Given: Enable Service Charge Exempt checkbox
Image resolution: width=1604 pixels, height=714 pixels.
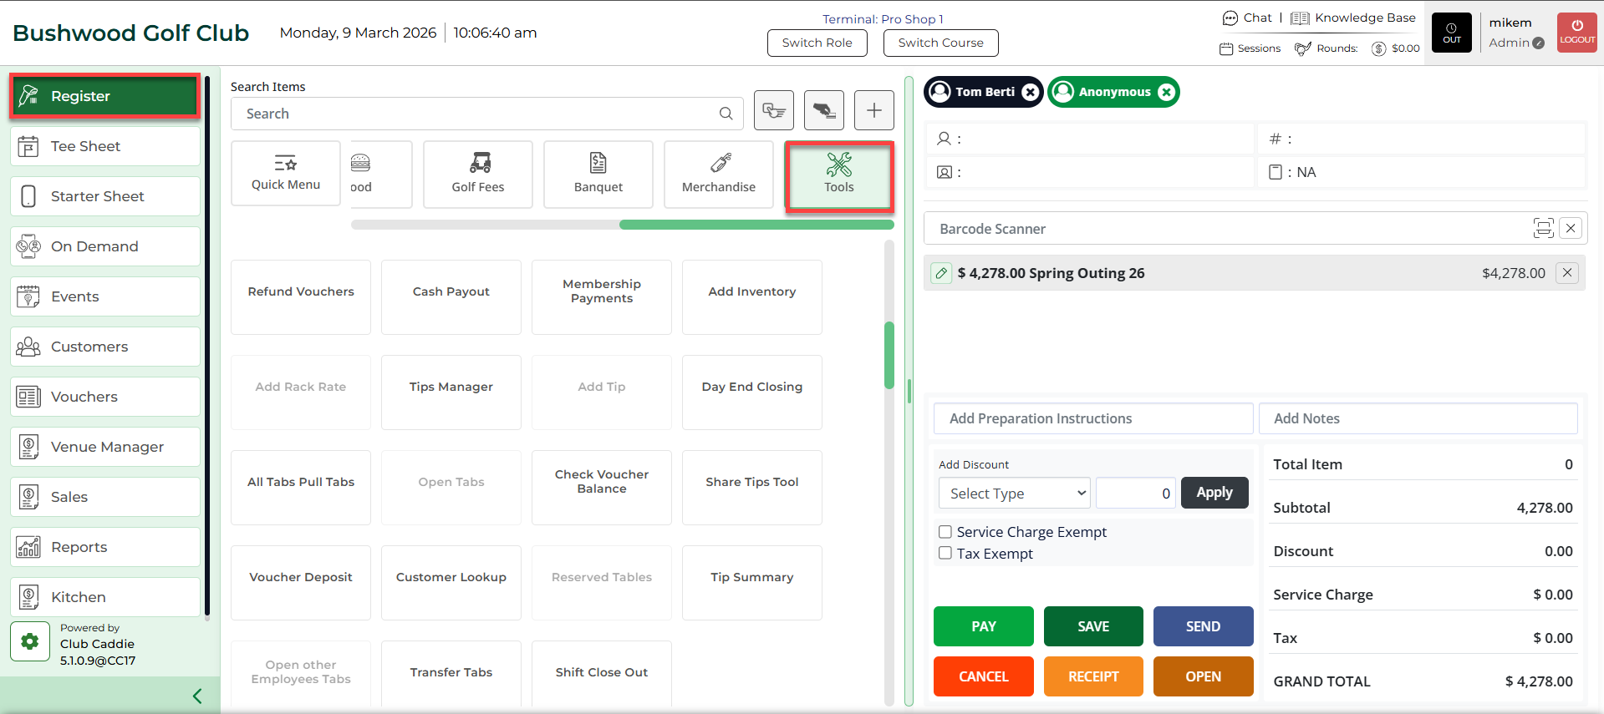Looking at the screenshot, I should pos(945,532).
